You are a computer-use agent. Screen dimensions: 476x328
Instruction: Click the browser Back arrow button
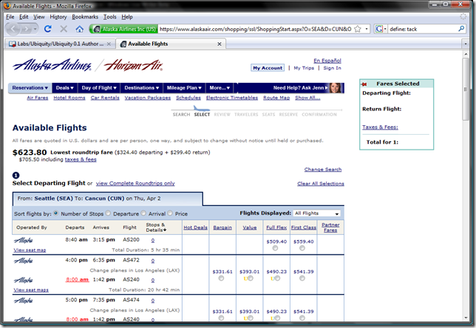tap(13, 29)
